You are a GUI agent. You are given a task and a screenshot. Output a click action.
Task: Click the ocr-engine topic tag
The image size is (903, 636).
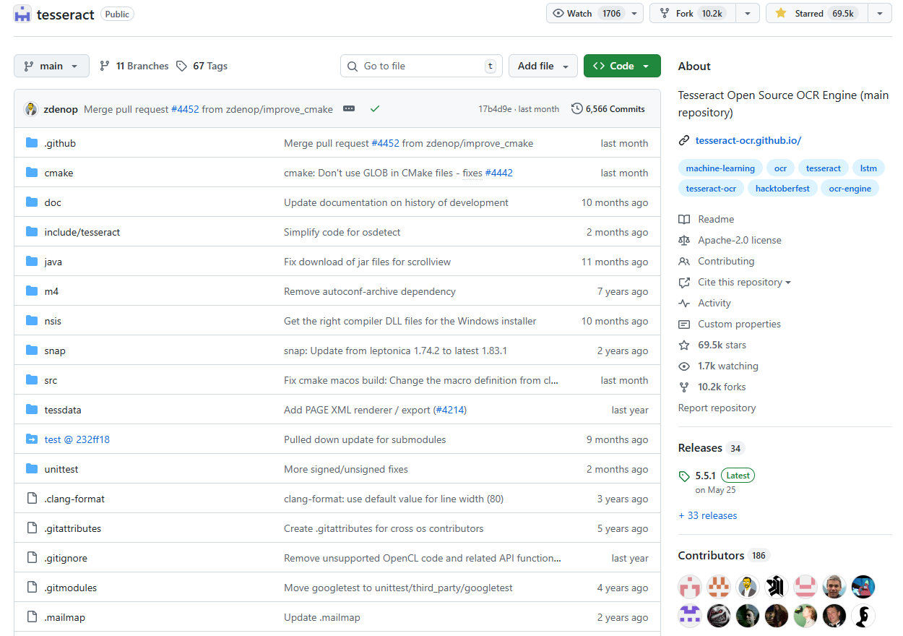[850, 188]
